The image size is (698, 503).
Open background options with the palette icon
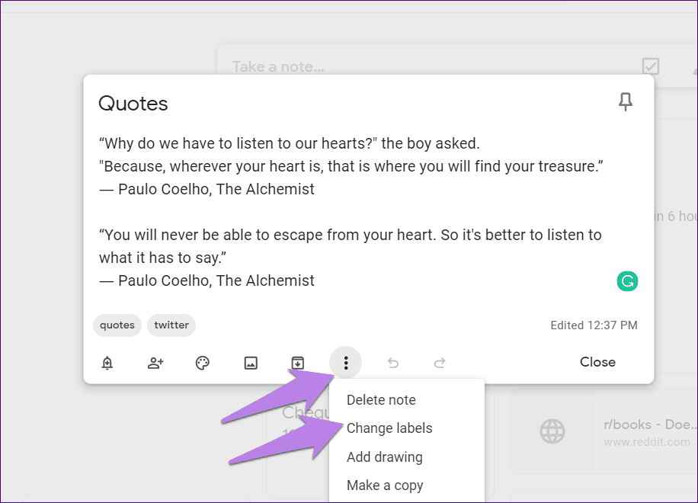point(203,363)
